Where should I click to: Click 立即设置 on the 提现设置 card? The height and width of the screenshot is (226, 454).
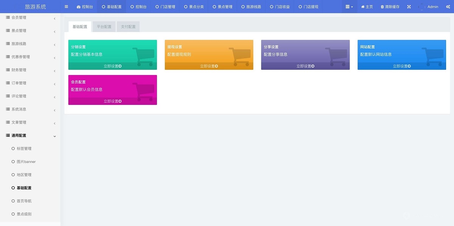[x=209, y=66]
